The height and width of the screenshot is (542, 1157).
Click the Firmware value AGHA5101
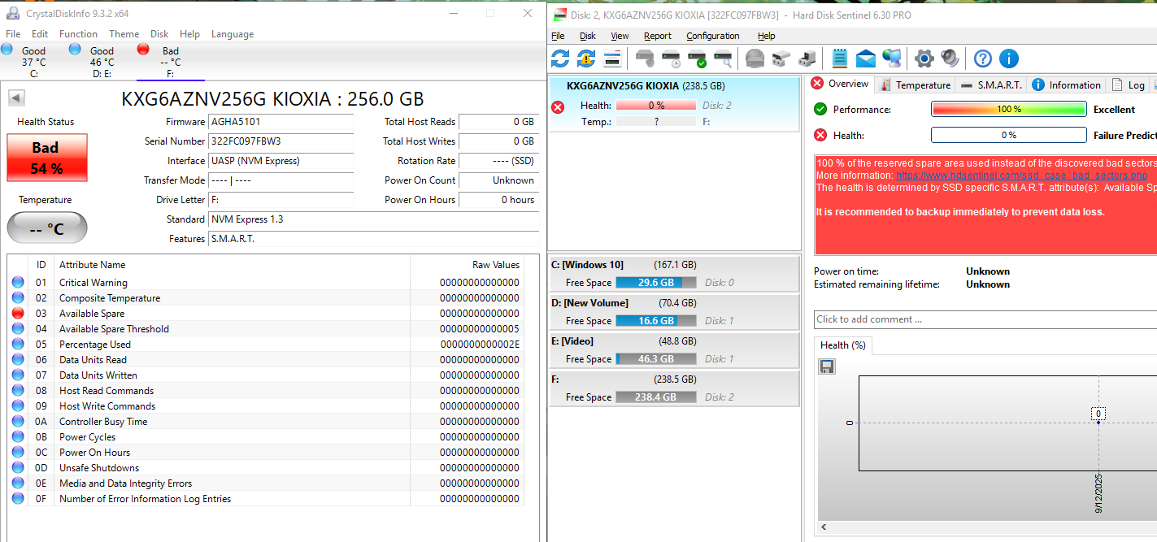tap(281, 122)
